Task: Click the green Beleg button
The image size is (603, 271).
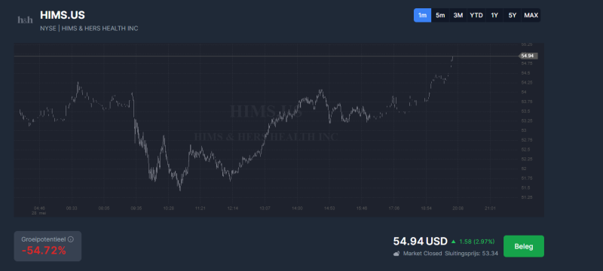Action: click(x=524, y=246)
